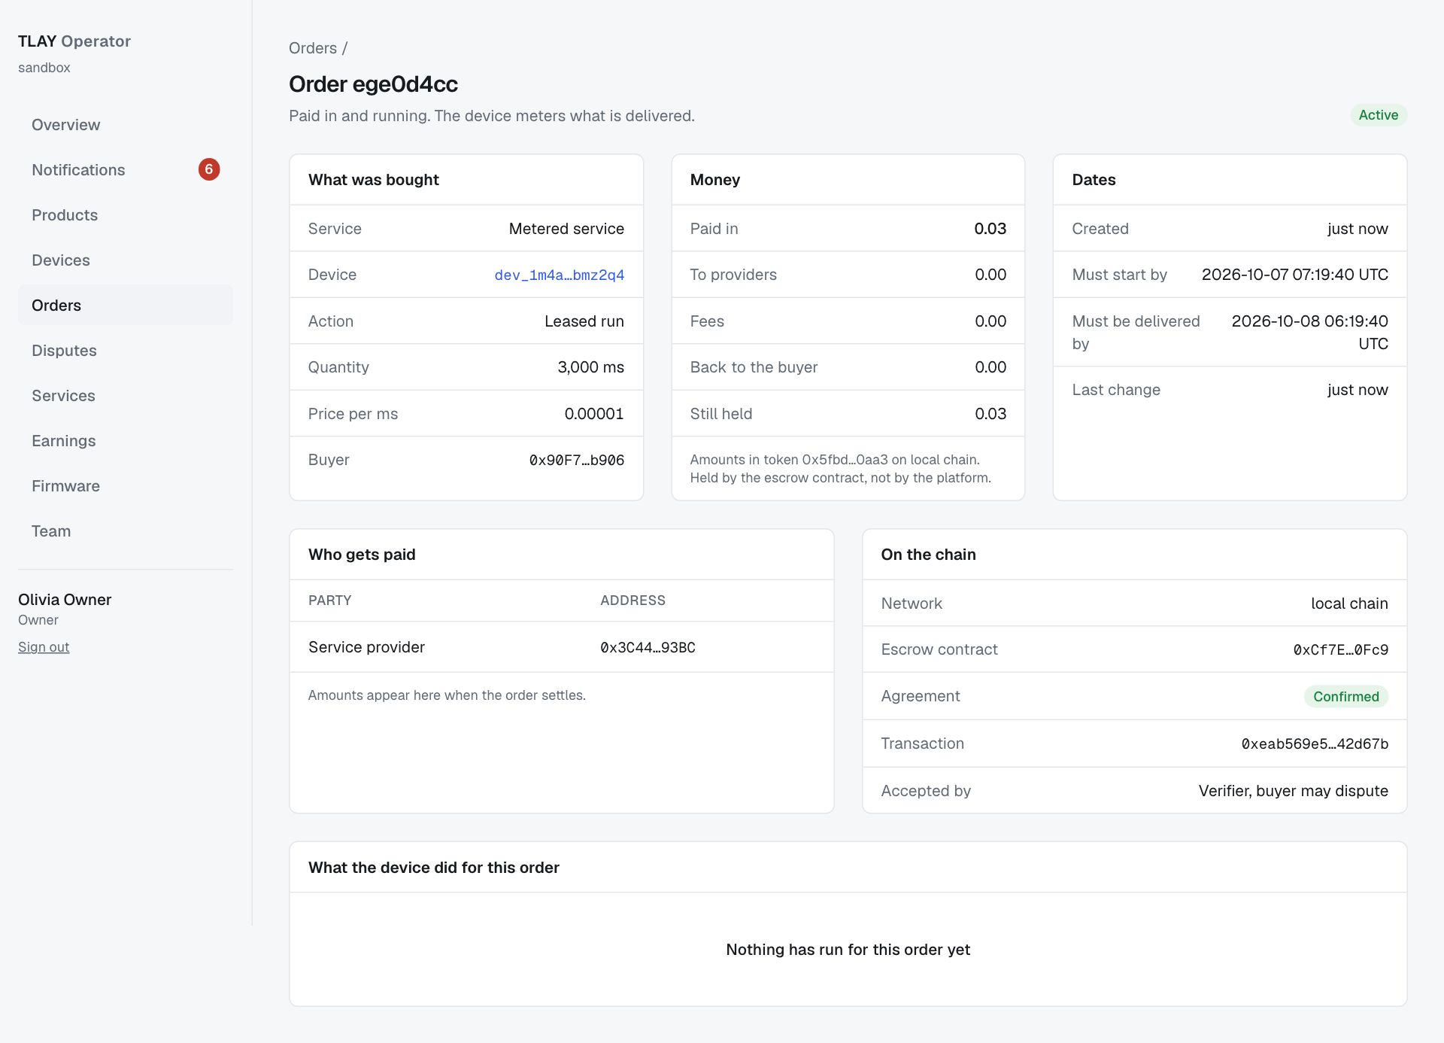
Task: Select transaction hash 0xeab569e5…42d67b
Action: tap(1315, 743)
